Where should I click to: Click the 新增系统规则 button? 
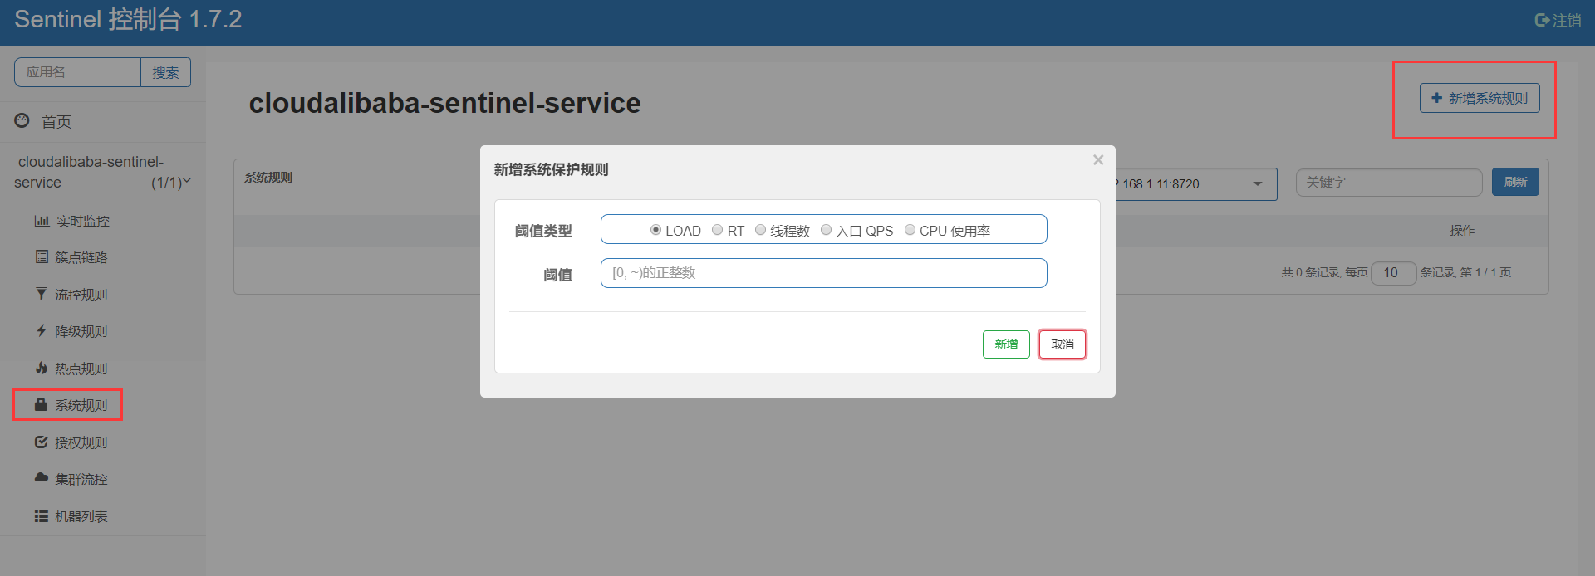tap(1480, 98)
